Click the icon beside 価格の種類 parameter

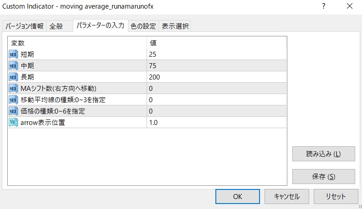(13, 111)
